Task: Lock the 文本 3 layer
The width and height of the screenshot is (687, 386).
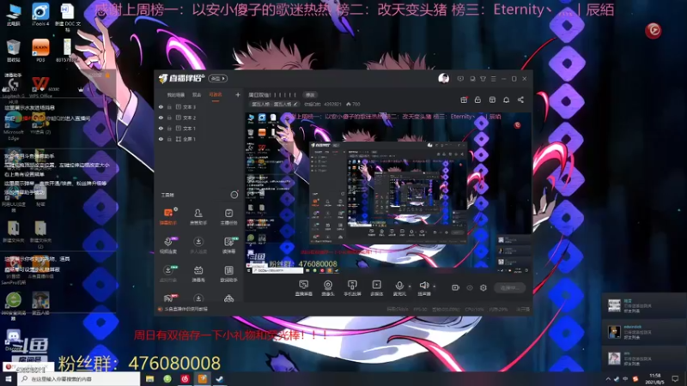Action: [169, 106]
